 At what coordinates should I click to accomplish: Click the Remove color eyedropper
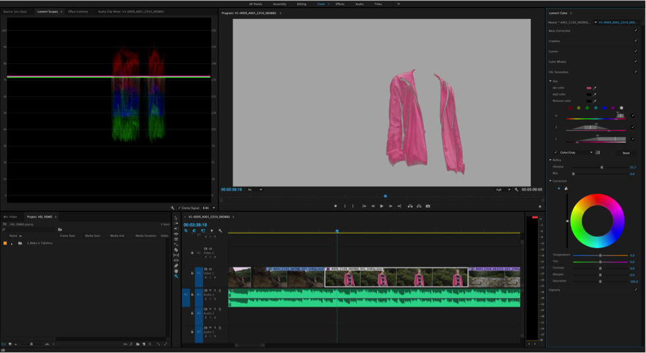click(x=595, y=101)
